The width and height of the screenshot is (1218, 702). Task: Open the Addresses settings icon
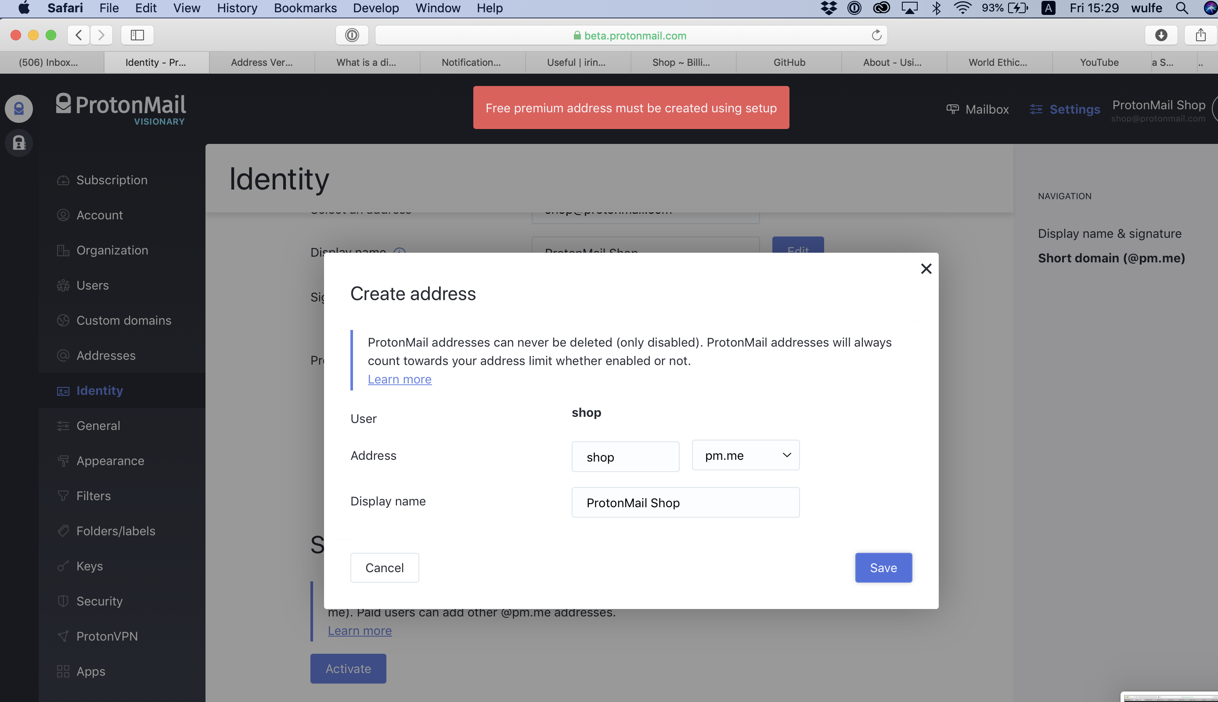(x=63, y=355)
